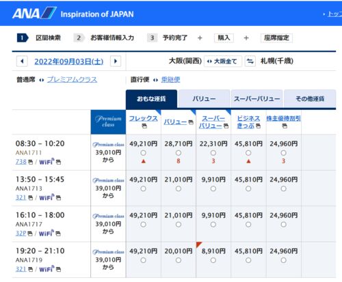Open aircraft type 321 link for ANA1719
This screenshot has width=342, height=282.
coord(21,269)
